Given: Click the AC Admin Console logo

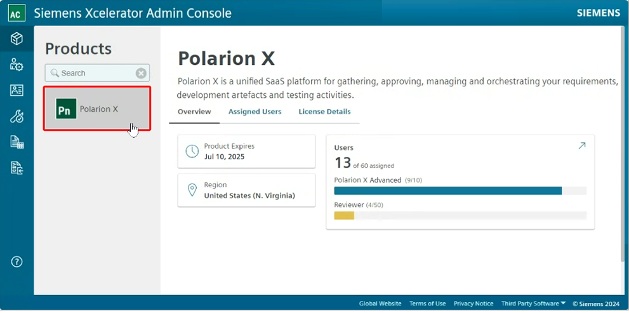Looking at the screenshot, I should (17, 13).
